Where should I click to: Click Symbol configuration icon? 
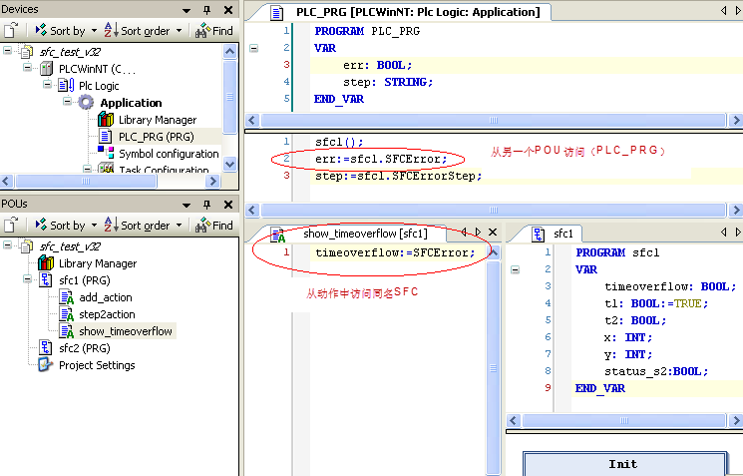(x=106, y=153)
